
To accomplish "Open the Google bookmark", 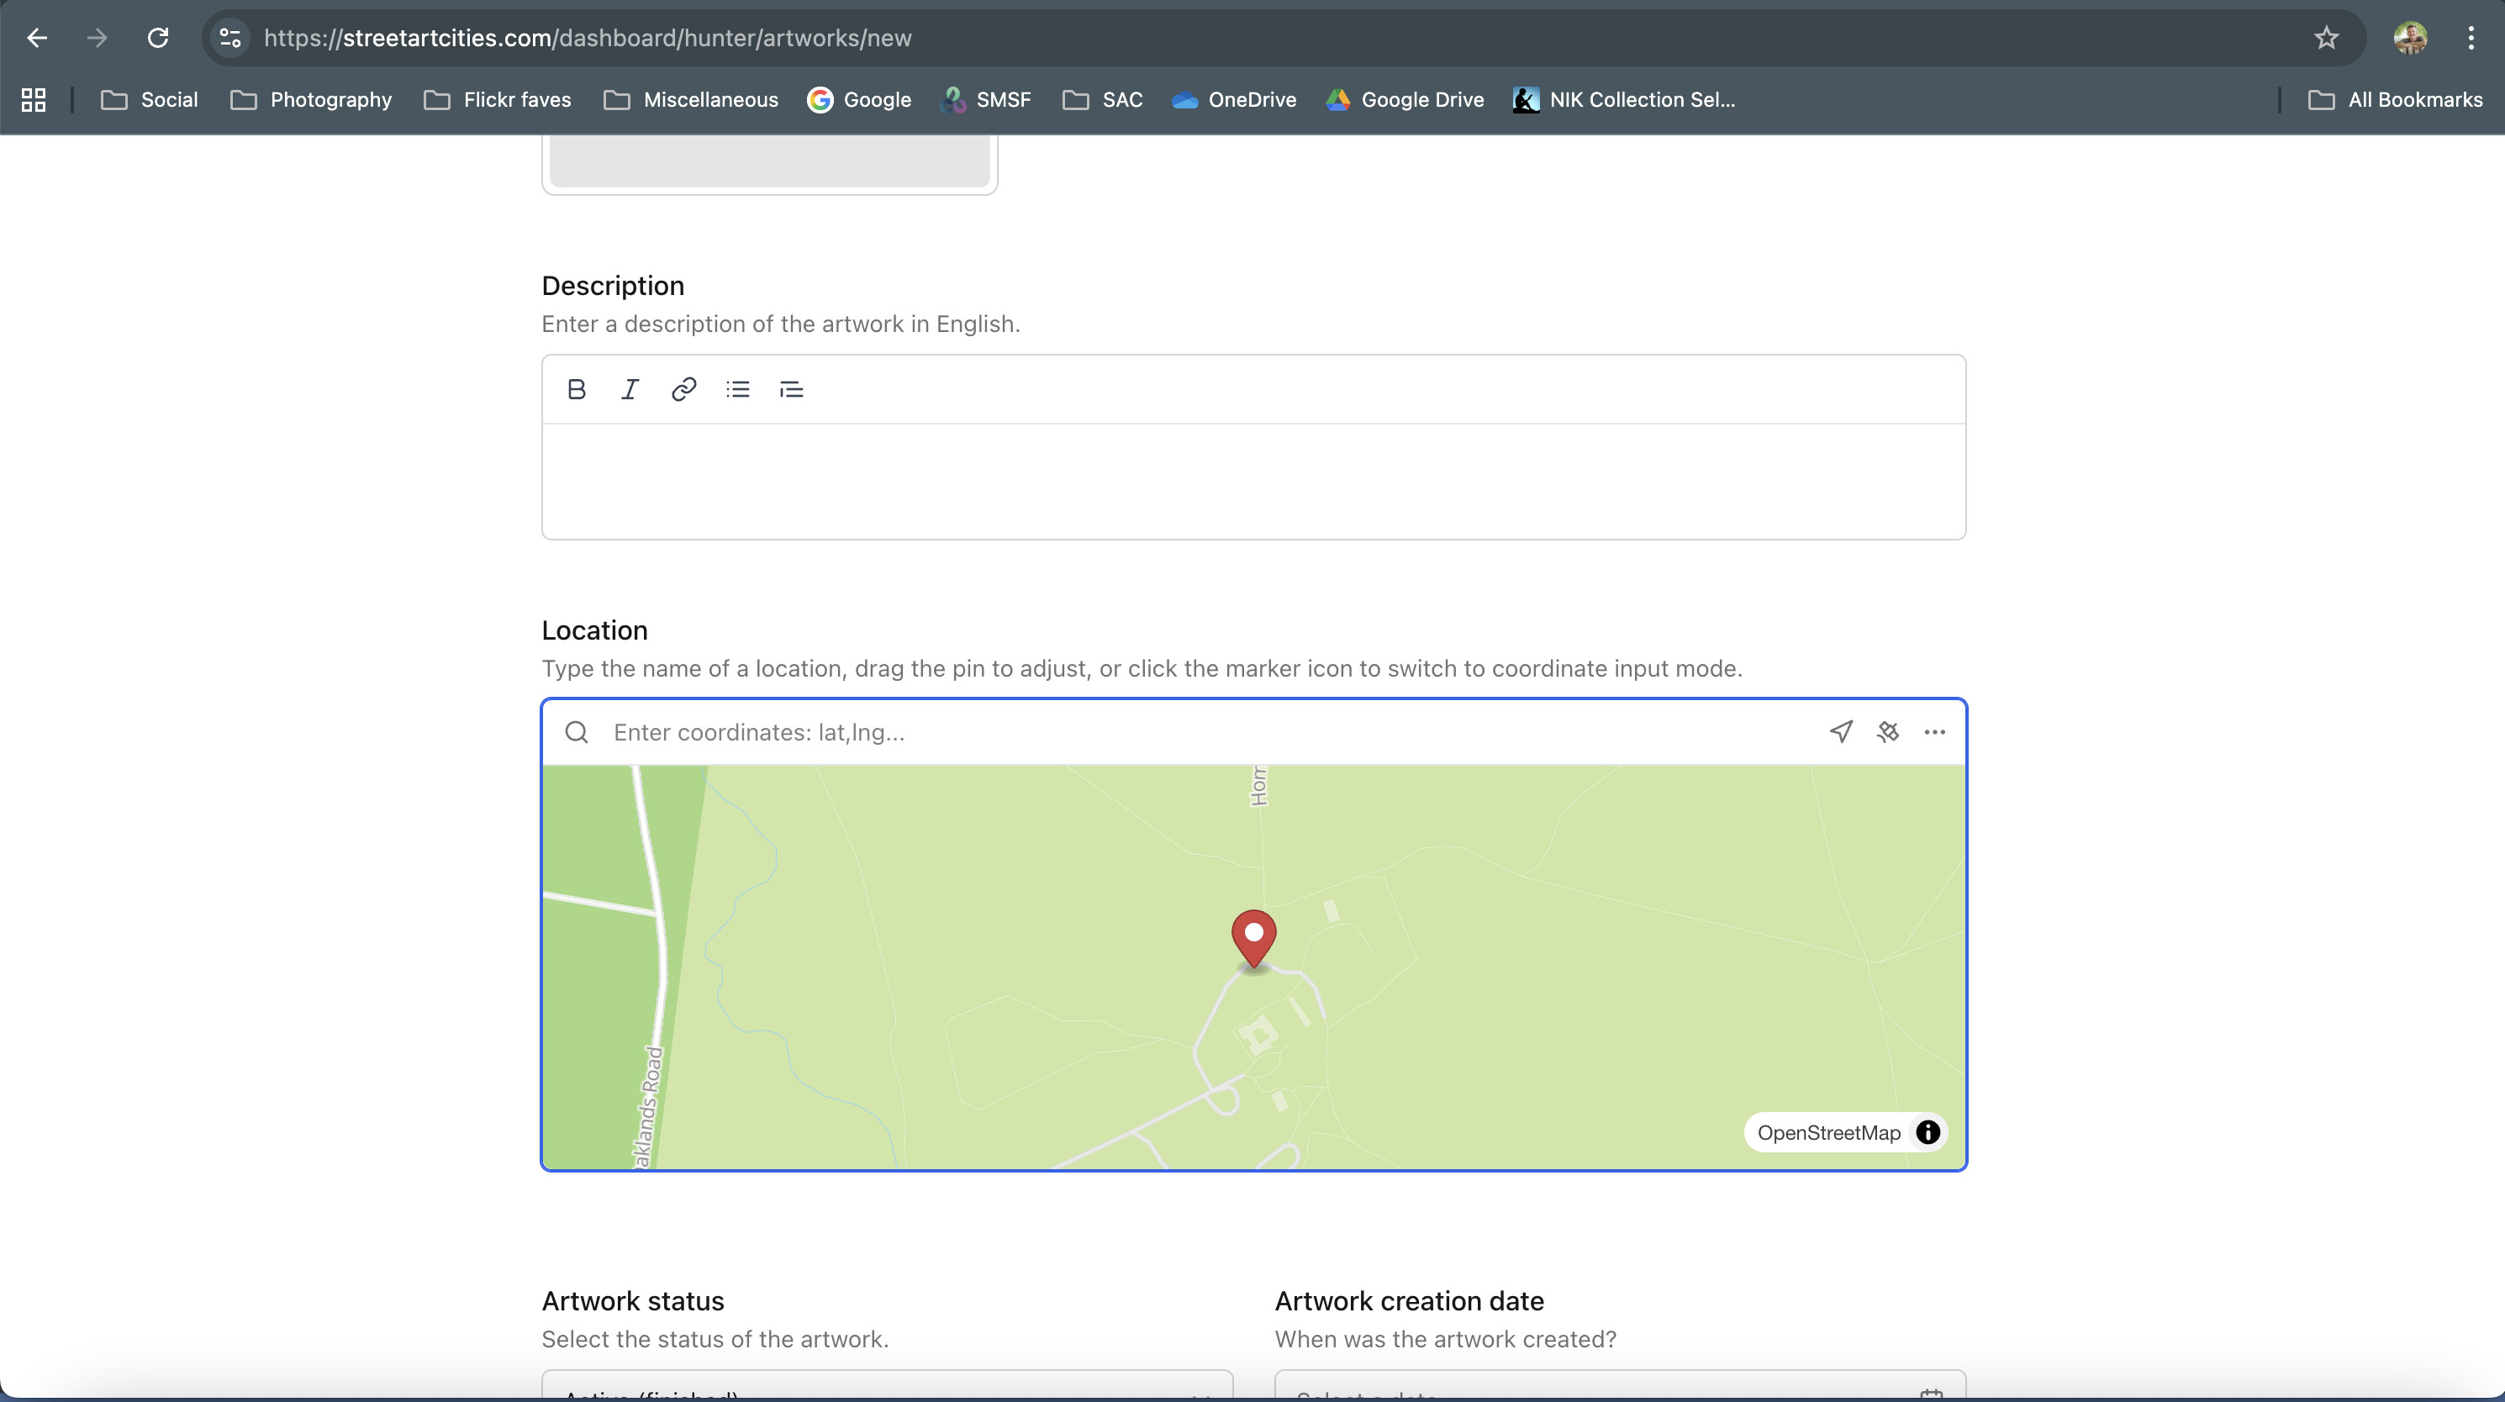I will pos(860,99).
